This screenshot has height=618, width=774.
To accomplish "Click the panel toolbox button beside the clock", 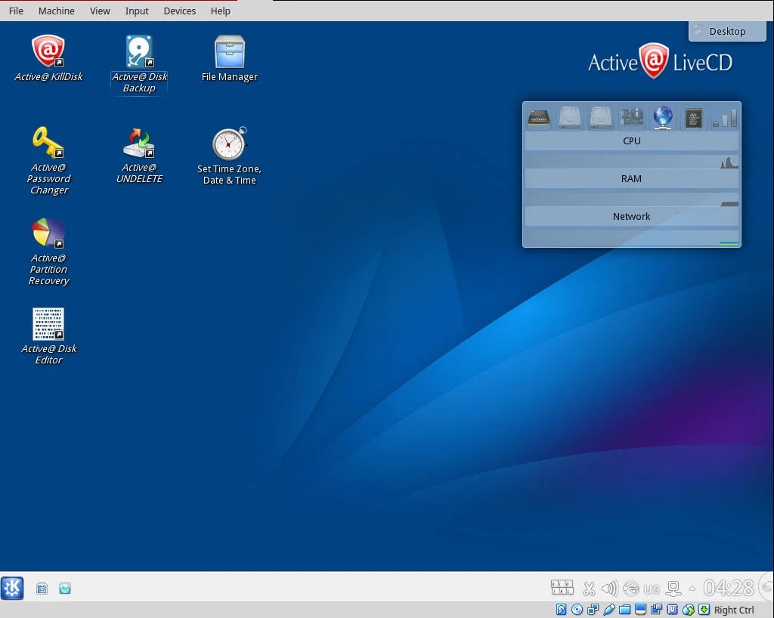I will (766, 587).
